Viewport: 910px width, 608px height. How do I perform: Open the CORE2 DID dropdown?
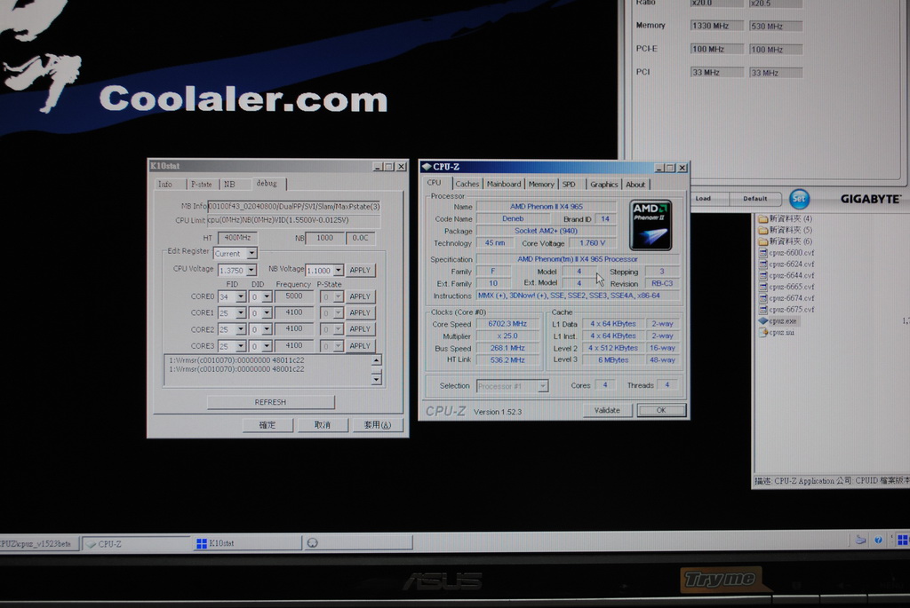tap(267, 330)
